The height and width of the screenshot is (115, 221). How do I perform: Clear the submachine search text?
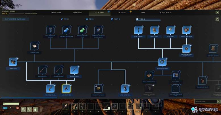coord(219,101)
